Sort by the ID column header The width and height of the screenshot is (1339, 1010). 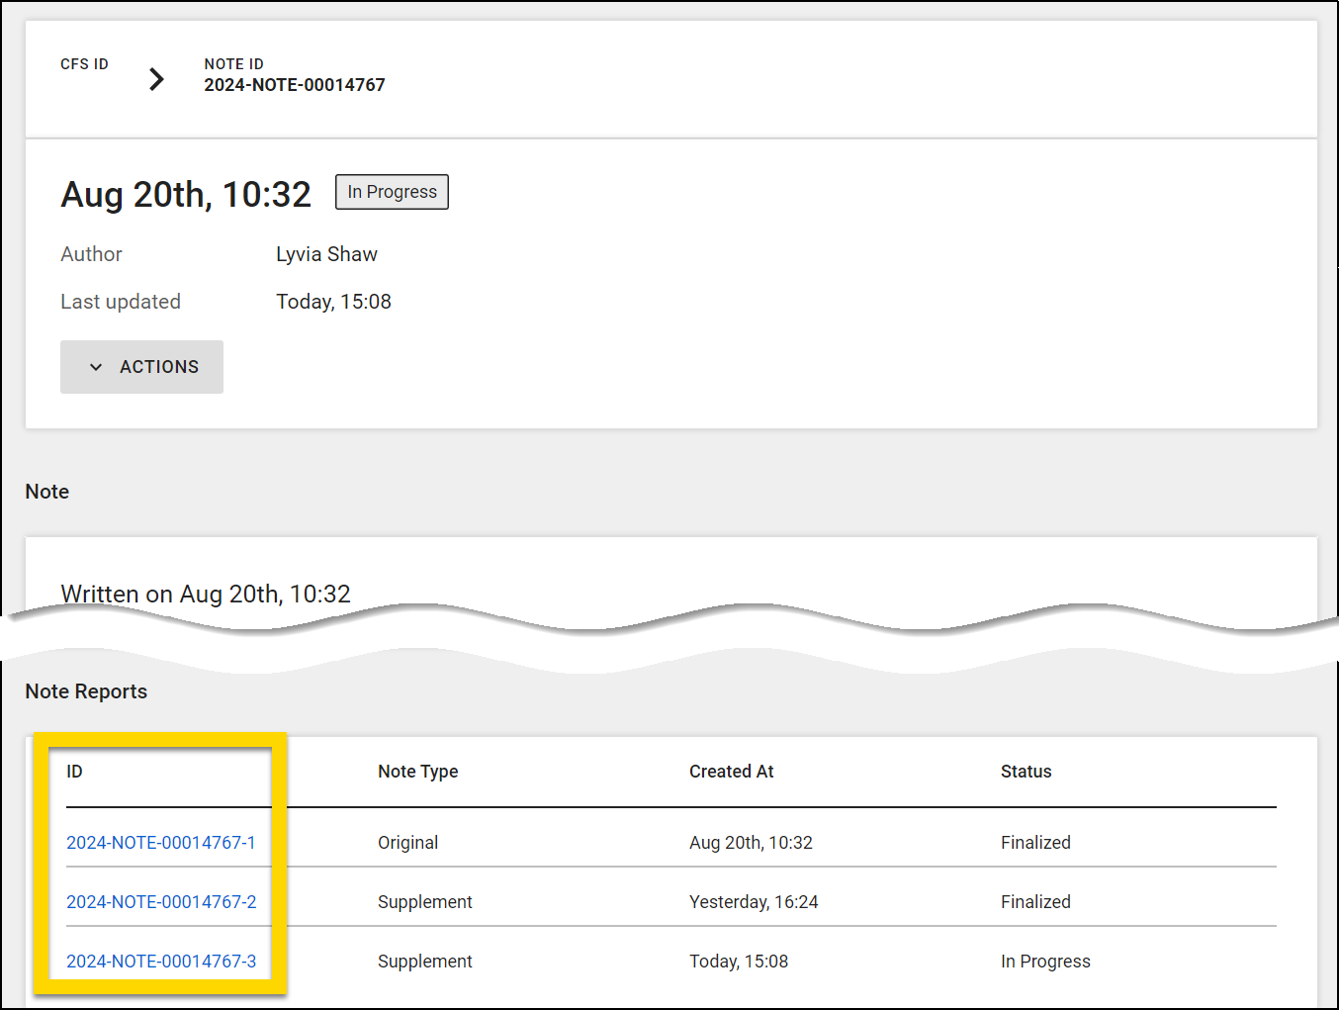click(74, 772)
